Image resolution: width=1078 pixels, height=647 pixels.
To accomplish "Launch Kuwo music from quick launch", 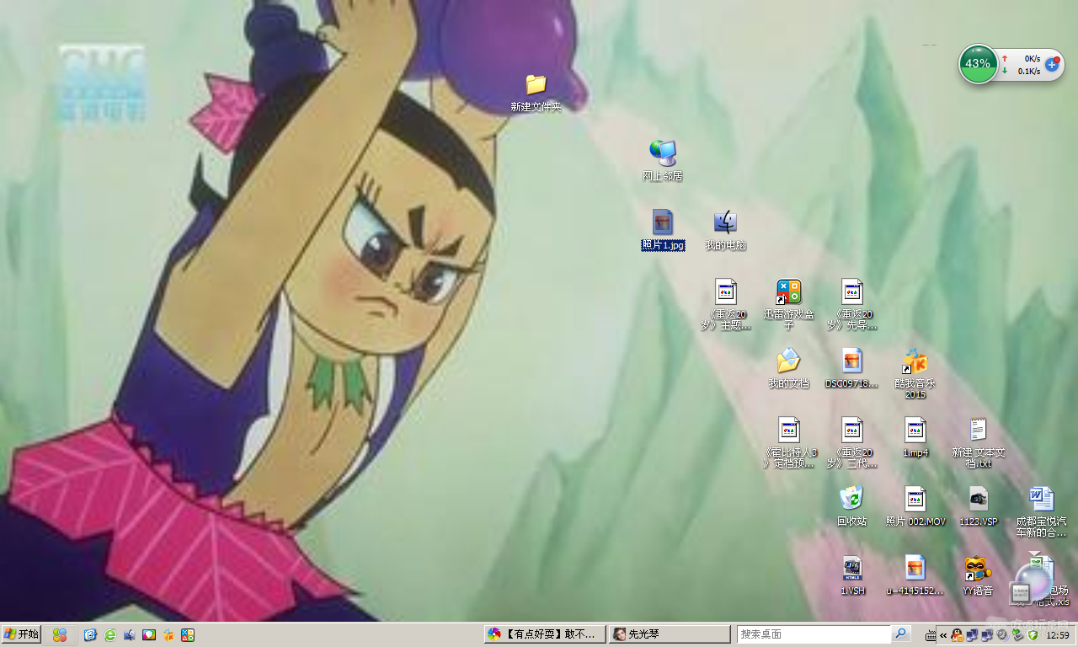I will tap(168, 635).
